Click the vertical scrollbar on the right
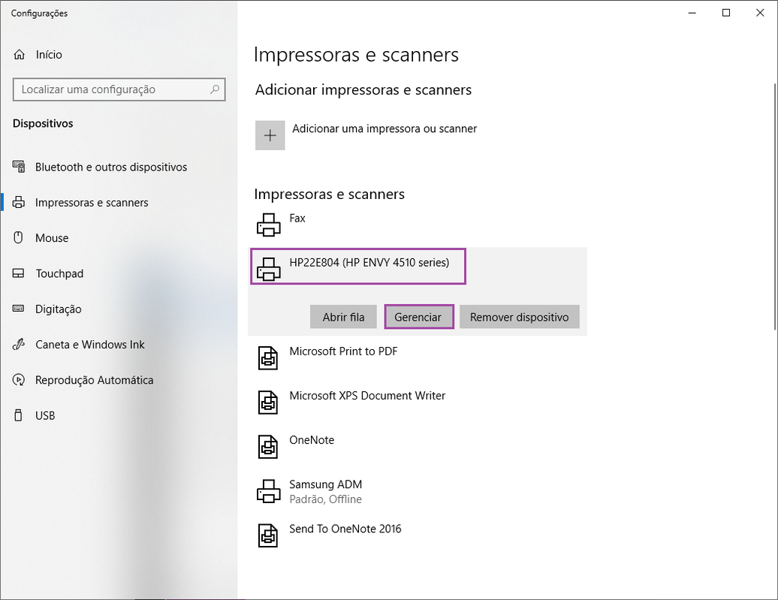This screenshot has height=600, width=778. [x=775, y=206]
